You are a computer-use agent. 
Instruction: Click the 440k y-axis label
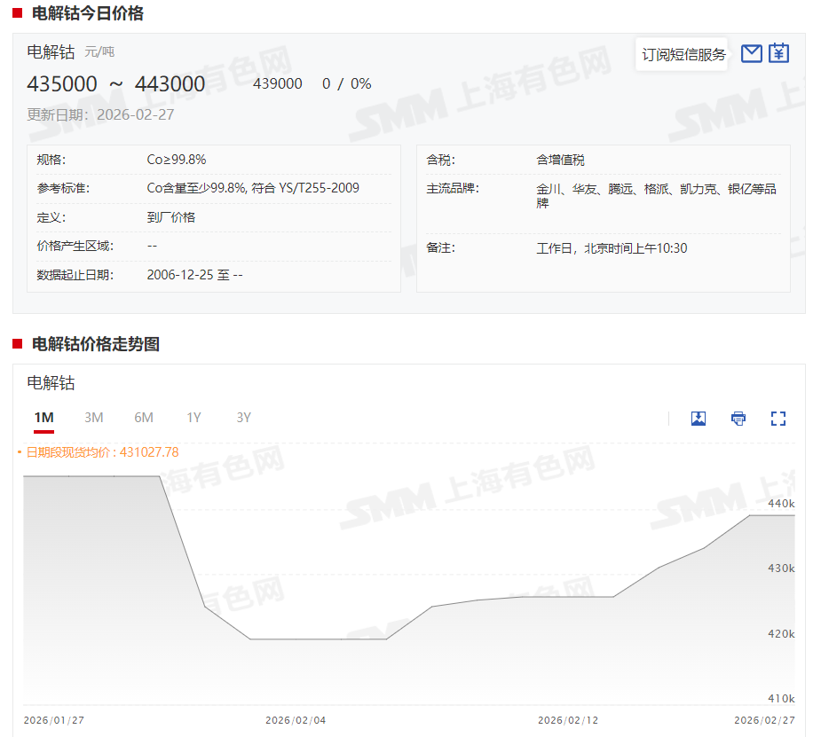click(x=781, y=504)
